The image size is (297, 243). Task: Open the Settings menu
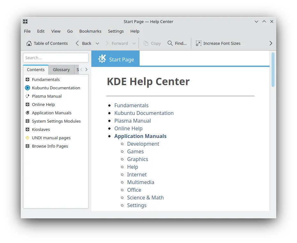point(116,31)
